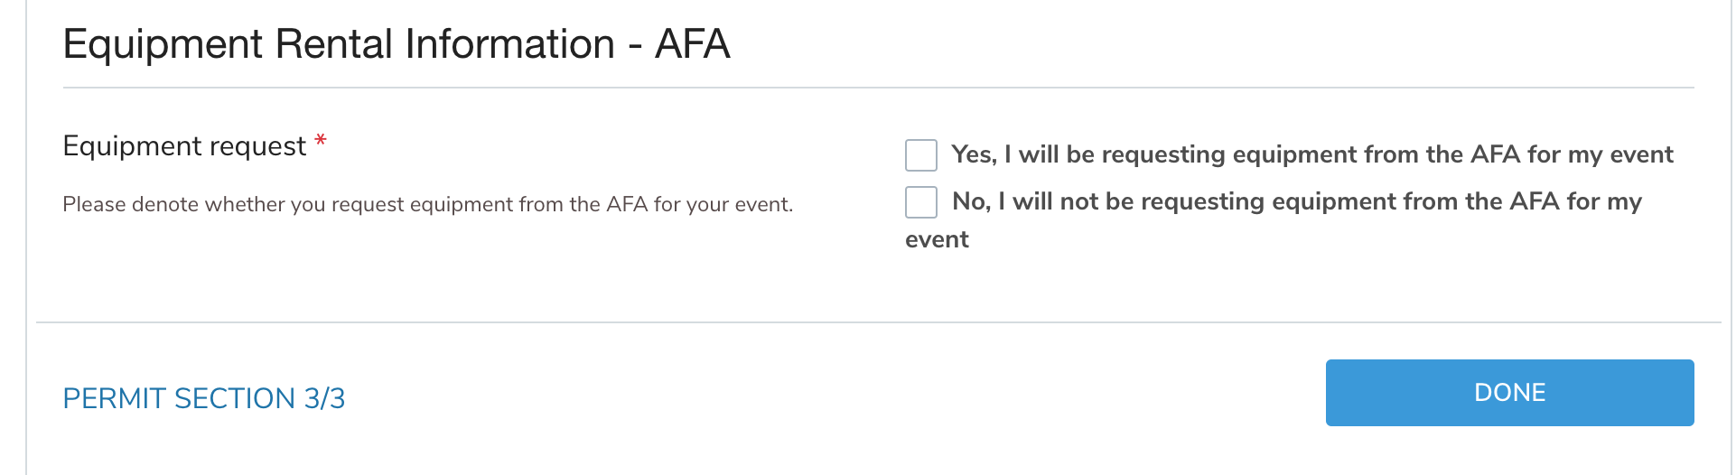
Task: Click the DONE button
Action: click(x=1509, y=393)
